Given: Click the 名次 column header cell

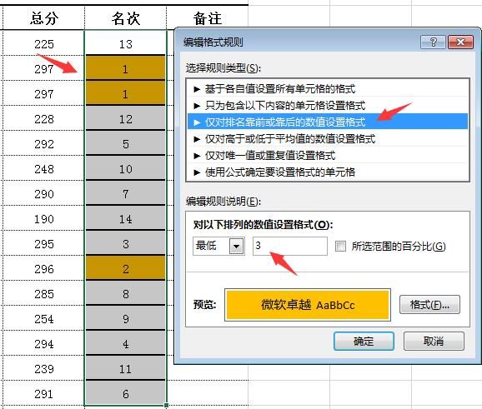Looking at the screenshot, I should click(125, 17).
